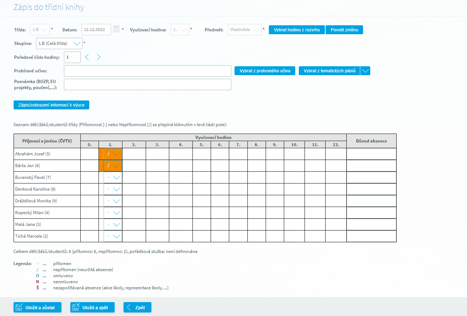Open the calendar date picker icon
The width and height of the screenshot is (467, 316).
(116, 29)
